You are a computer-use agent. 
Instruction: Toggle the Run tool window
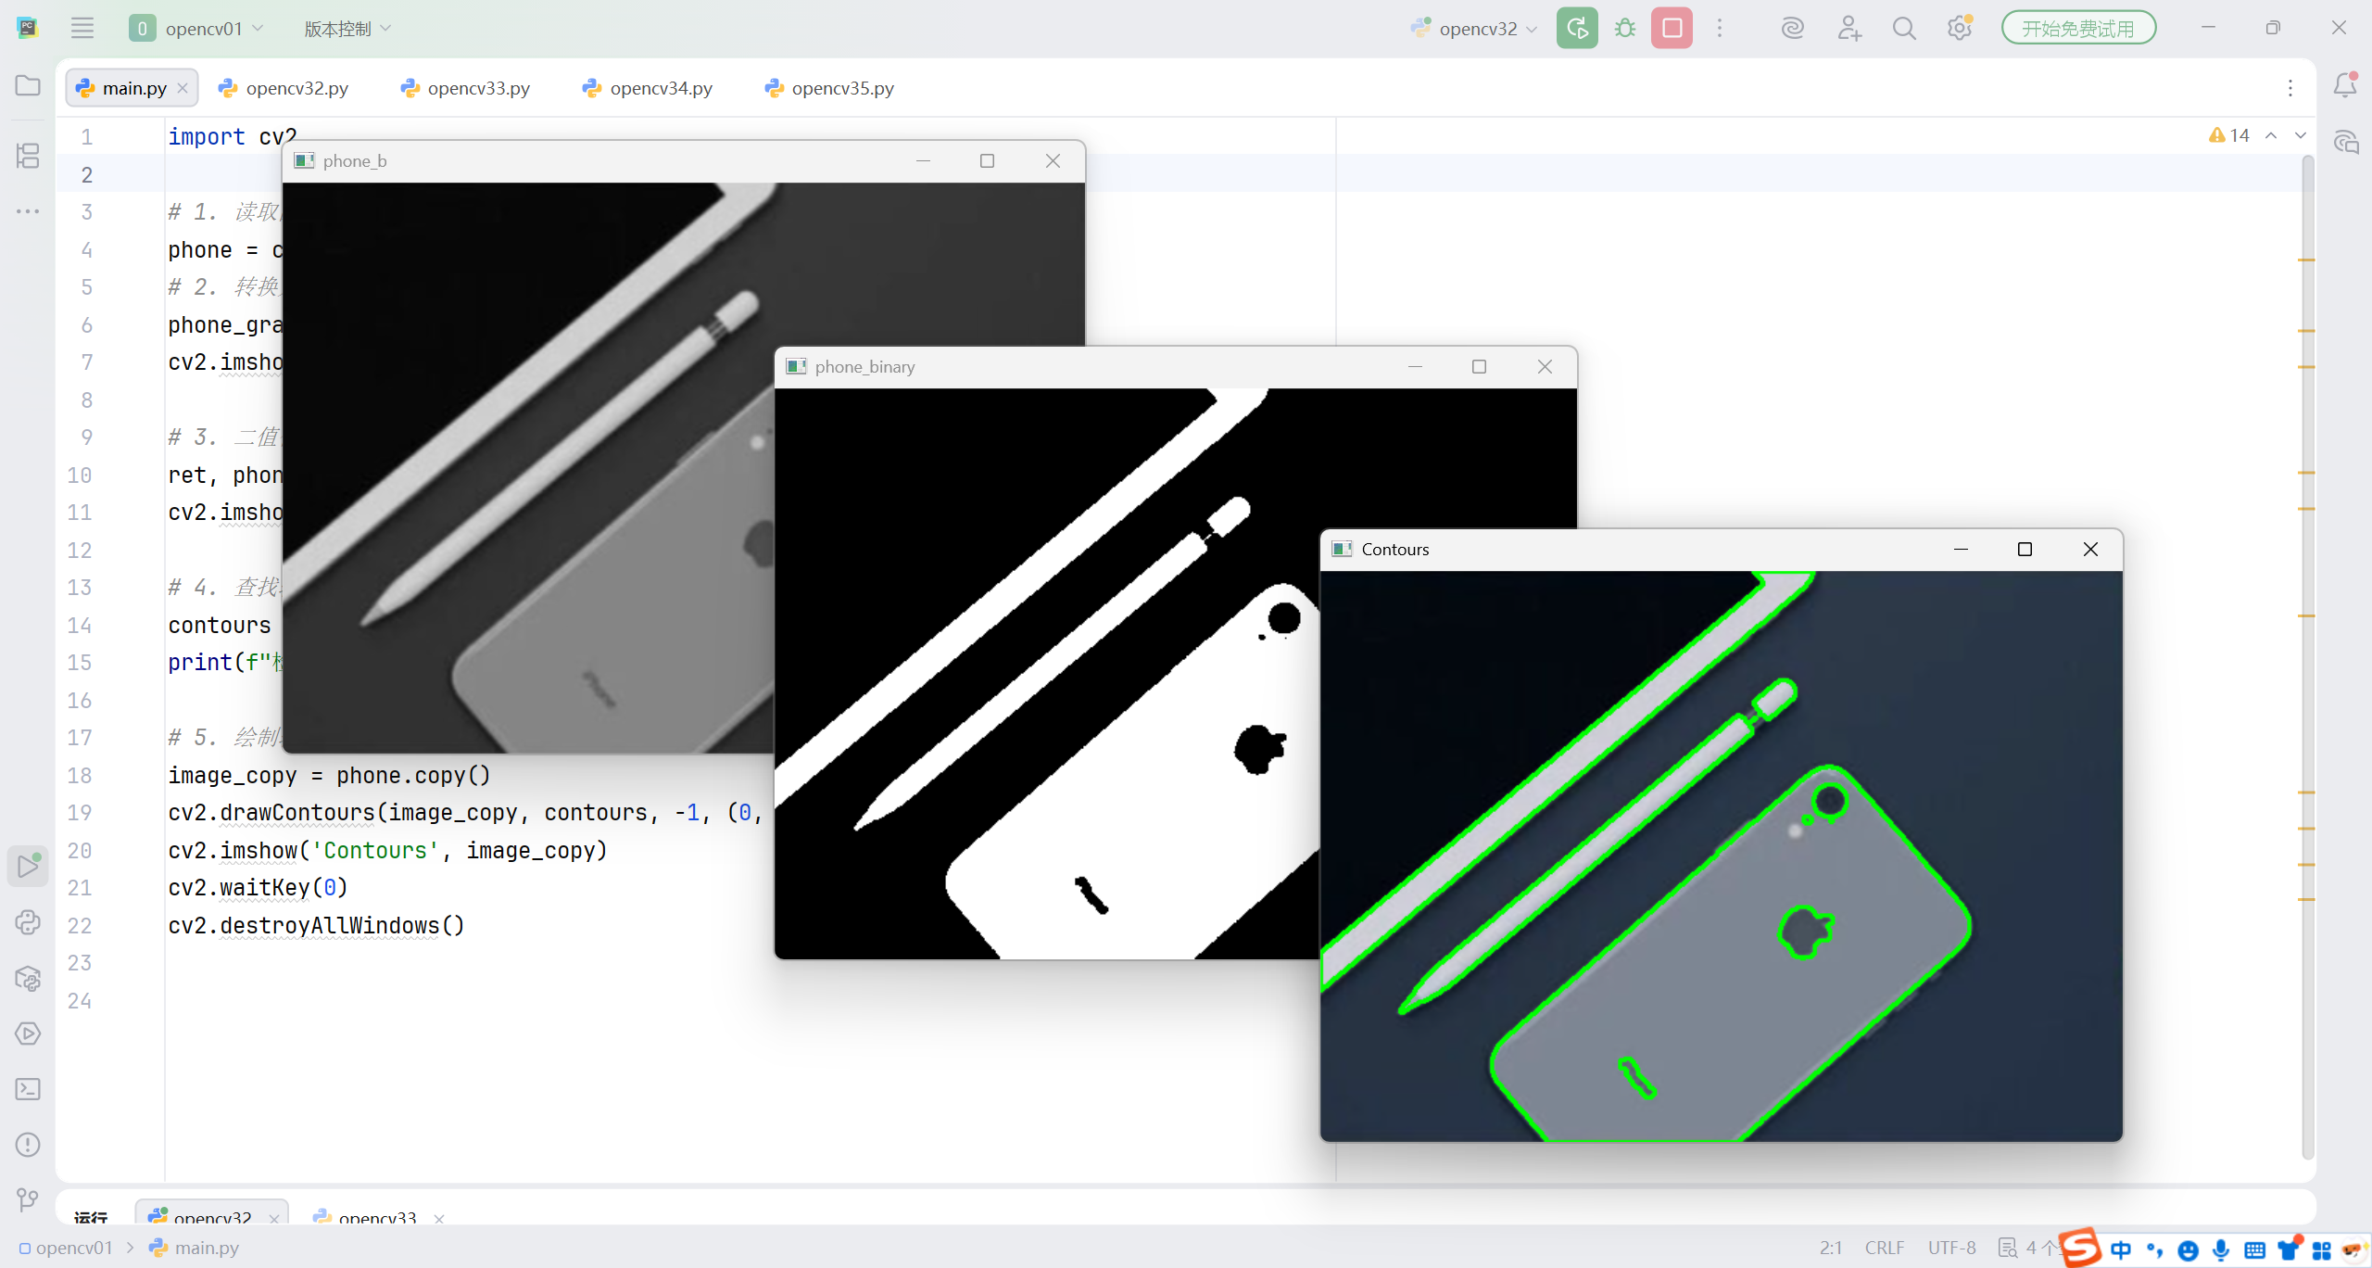pos(28,866)
